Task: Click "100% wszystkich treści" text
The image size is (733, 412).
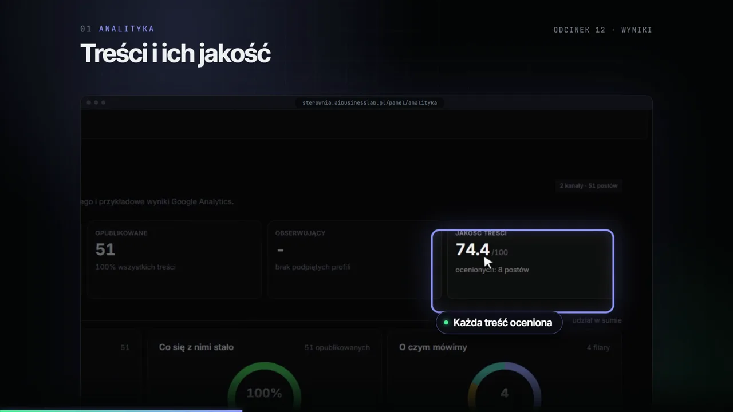Action: pos(135,267)
